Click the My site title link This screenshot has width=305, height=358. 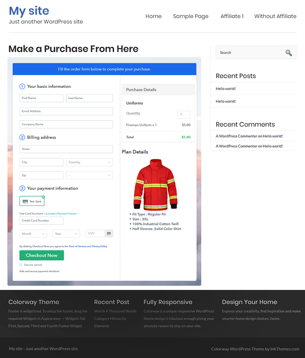coord(29,11)
